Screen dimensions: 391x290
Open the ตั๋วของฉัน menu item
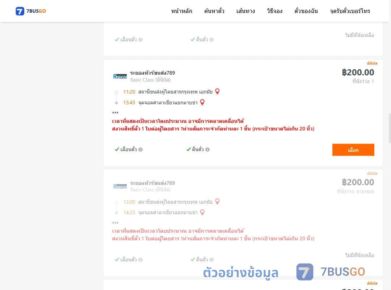[x=306, y=11]
